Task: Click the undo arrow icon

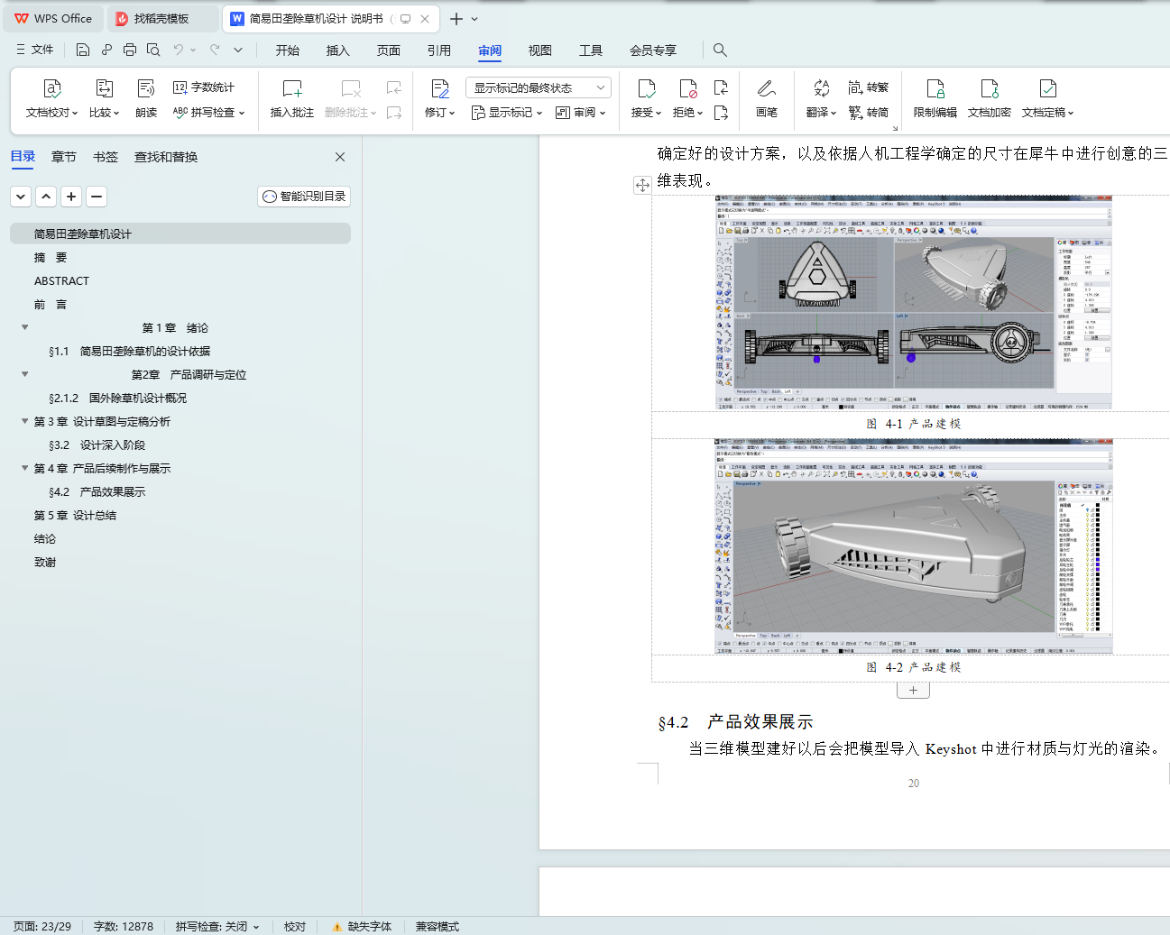Action: pos(179,50)
